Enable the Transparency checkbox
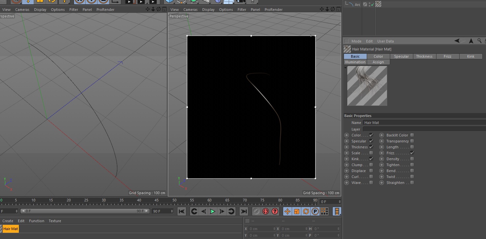486x239 pixels. 412,141
